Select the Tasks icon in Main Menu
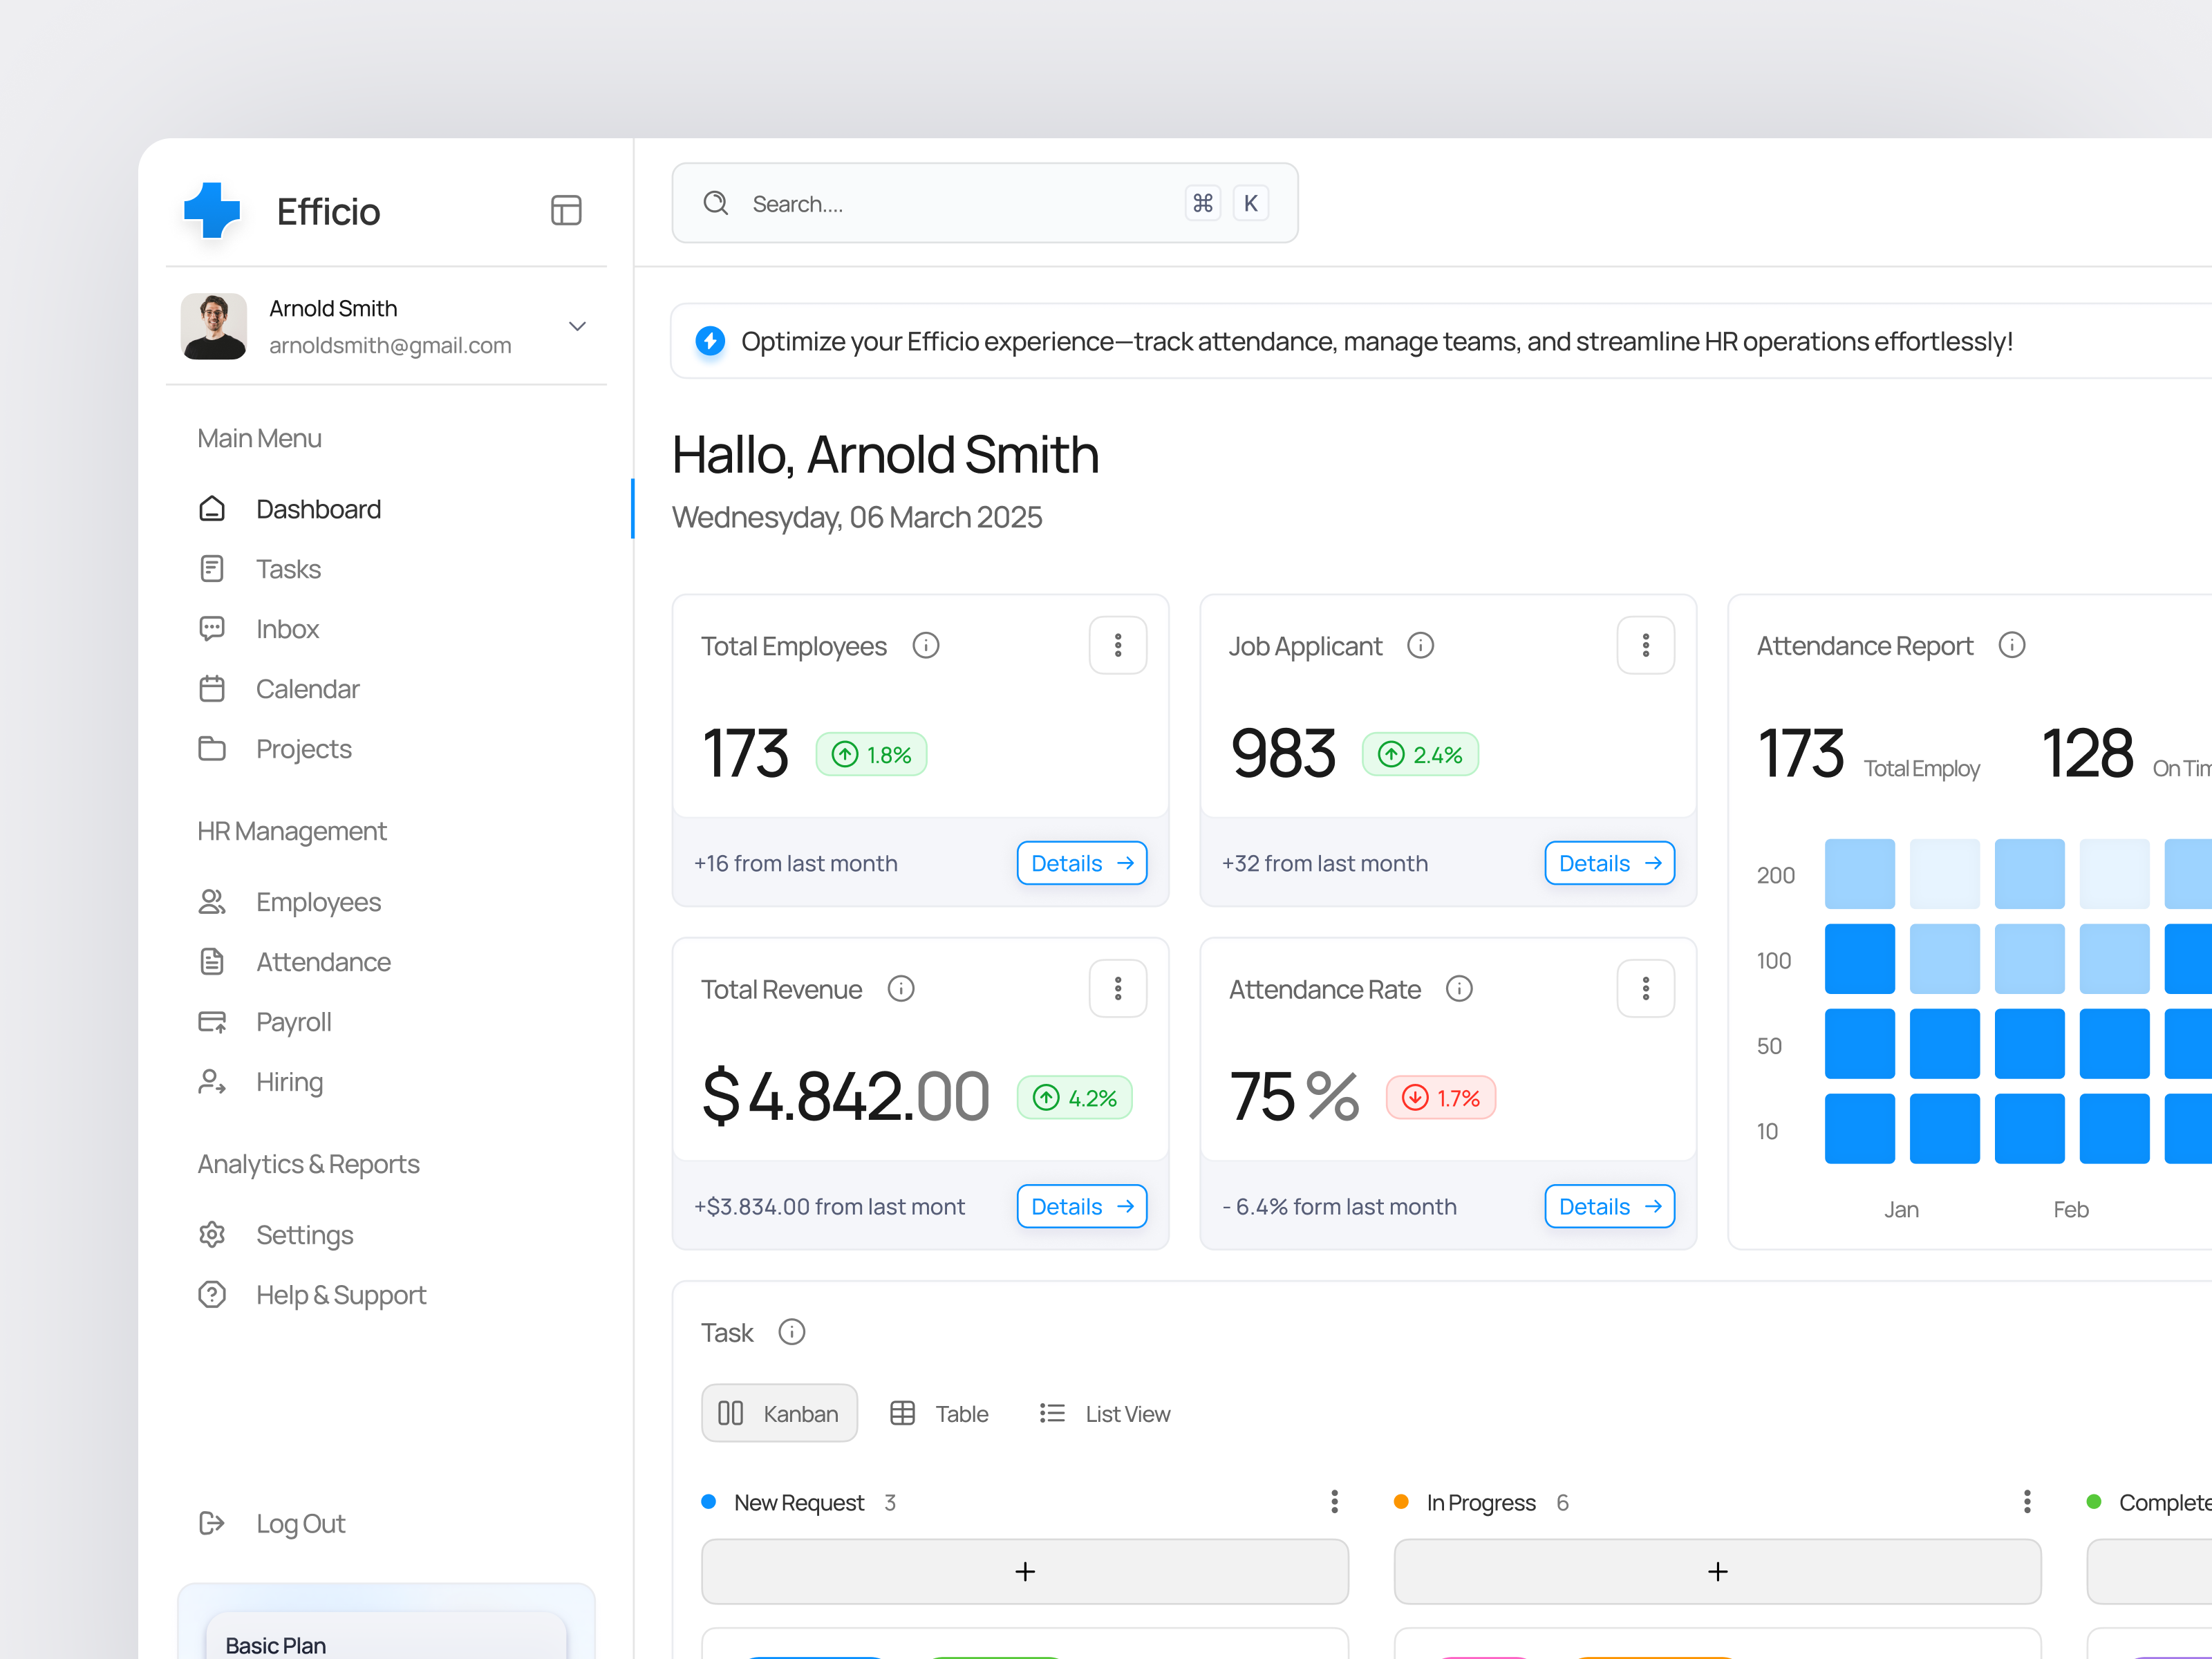 click(x=212, y=568)
